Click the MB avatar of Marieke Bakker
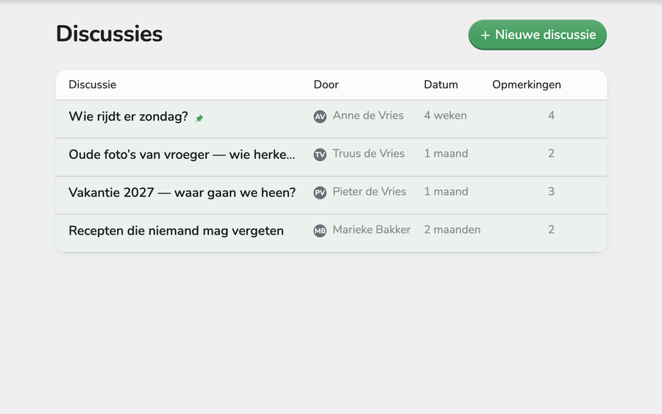Viewport: 662px width, 414px height. [x=320, y=230]
